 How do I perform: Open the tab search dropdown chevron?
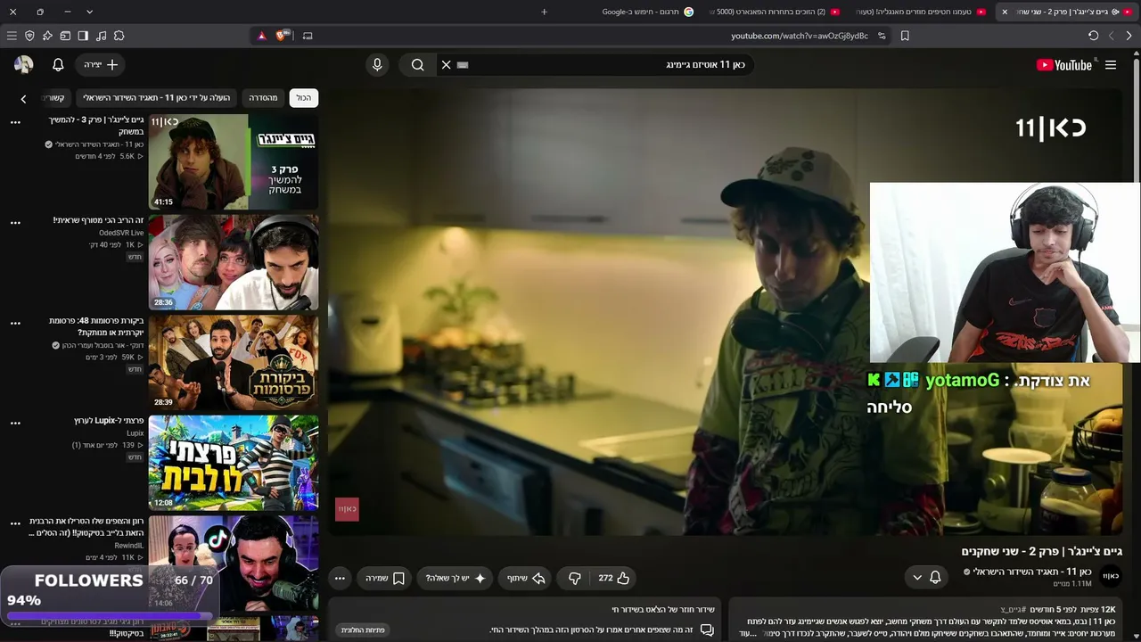(x=89, y=12)
